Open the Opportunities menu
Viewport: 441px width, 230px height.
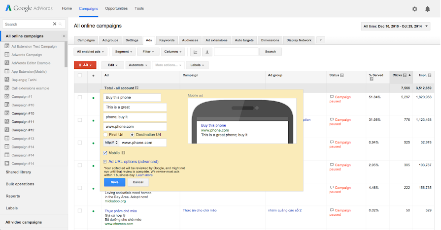(x=116, y=8)
